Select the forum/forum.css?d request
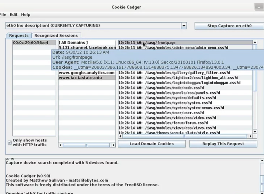Viewport: 264px width, 194px height. [185, 123]
